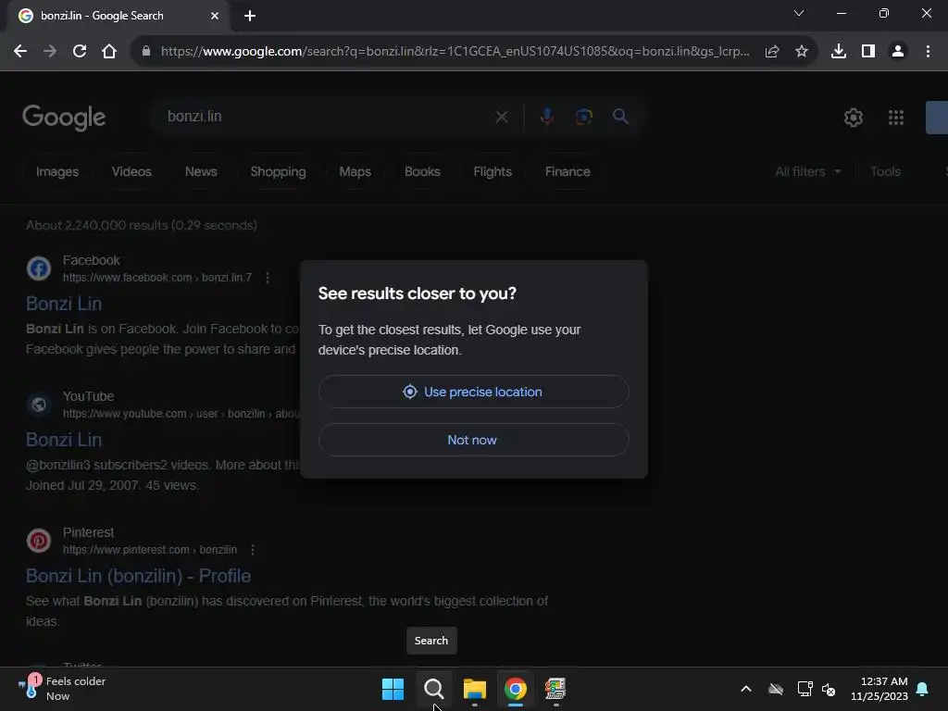Open the Windows Start menu

[x=393, y=689]
